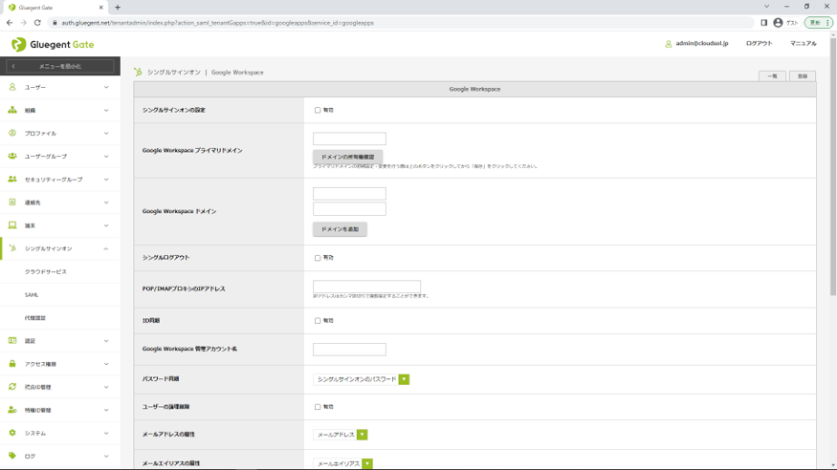Click the 組織 organization icon in sidebar
This screenshot has height=470, width=837.
point(12,110)
